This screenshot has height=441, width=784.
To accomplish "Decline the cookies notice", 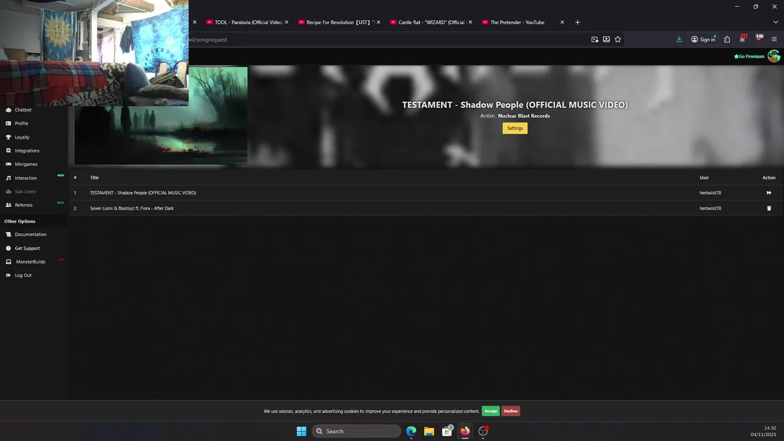I will point(511,411).
